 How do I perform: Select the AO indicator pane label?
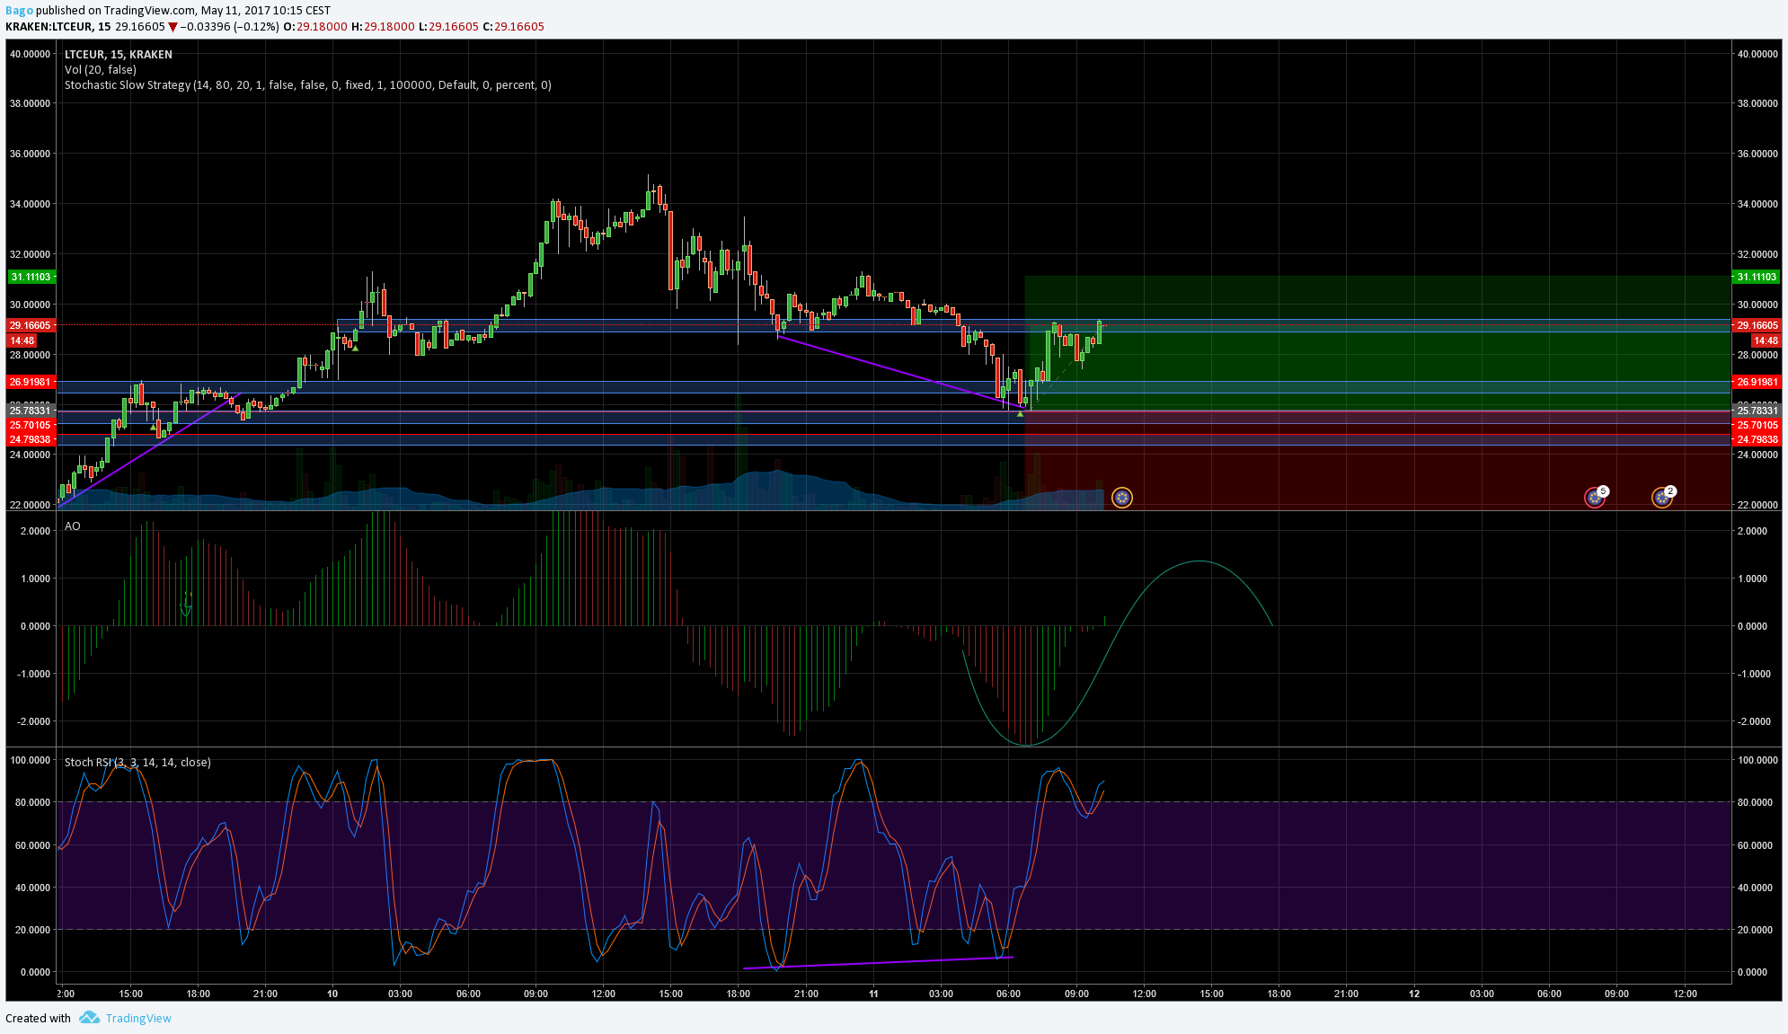(x=73, y=526)
